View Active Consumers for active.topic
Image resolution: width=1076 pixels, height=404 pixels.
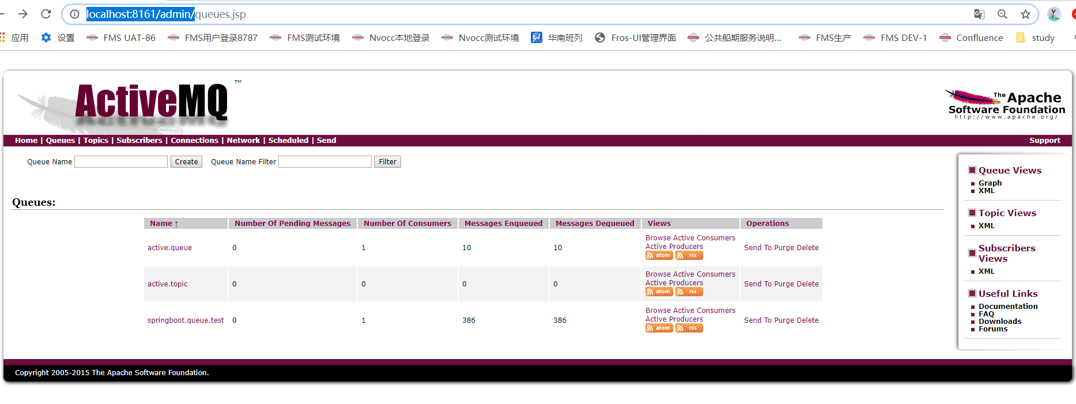704,274
